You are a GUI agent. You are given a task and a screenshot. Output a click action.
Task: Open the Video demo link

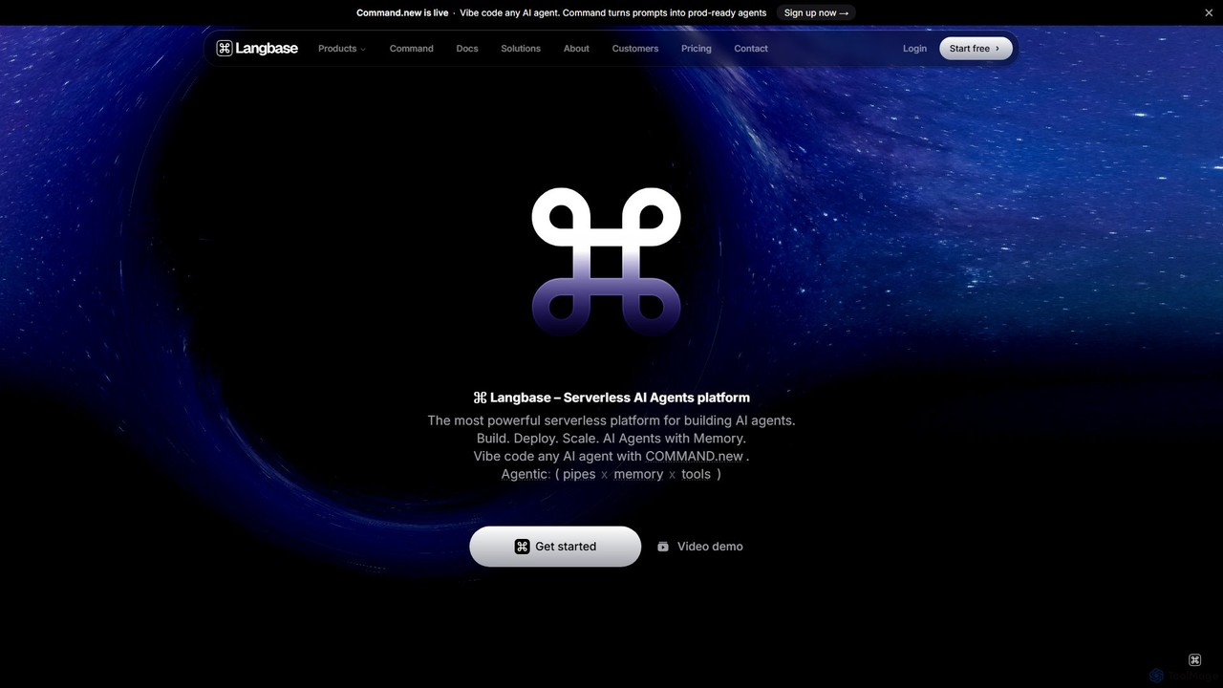(x=700, y=547)
